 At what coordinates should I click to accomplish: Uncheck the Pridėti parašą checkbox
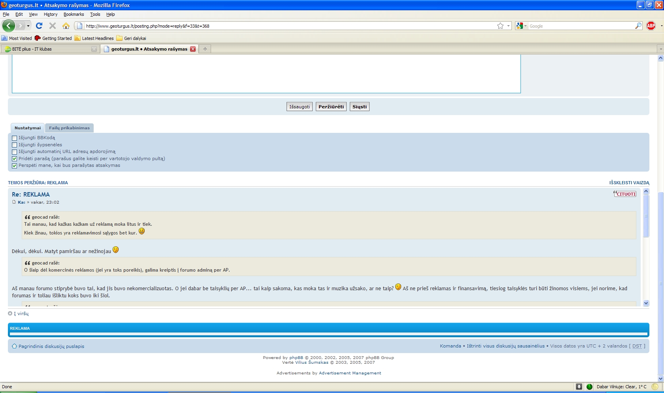point(15,159)
